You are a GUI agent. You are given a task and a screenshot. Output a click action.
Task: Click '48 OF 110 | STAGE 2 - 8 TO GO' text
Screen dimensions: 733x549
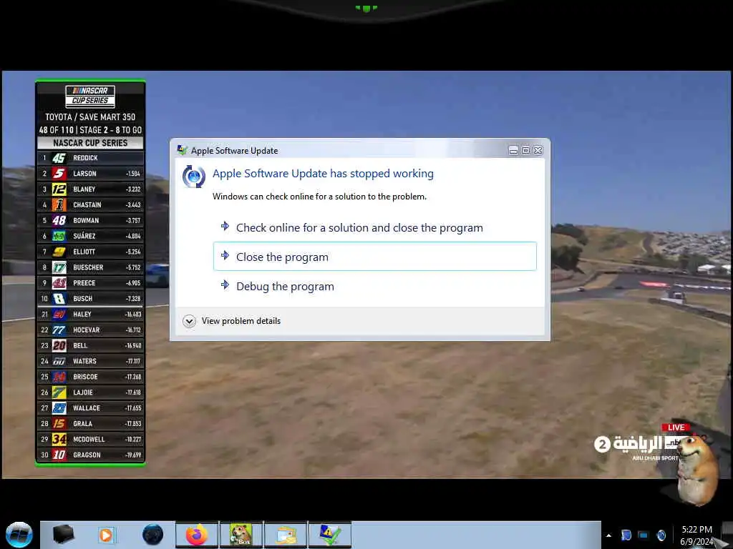point(90,130)
